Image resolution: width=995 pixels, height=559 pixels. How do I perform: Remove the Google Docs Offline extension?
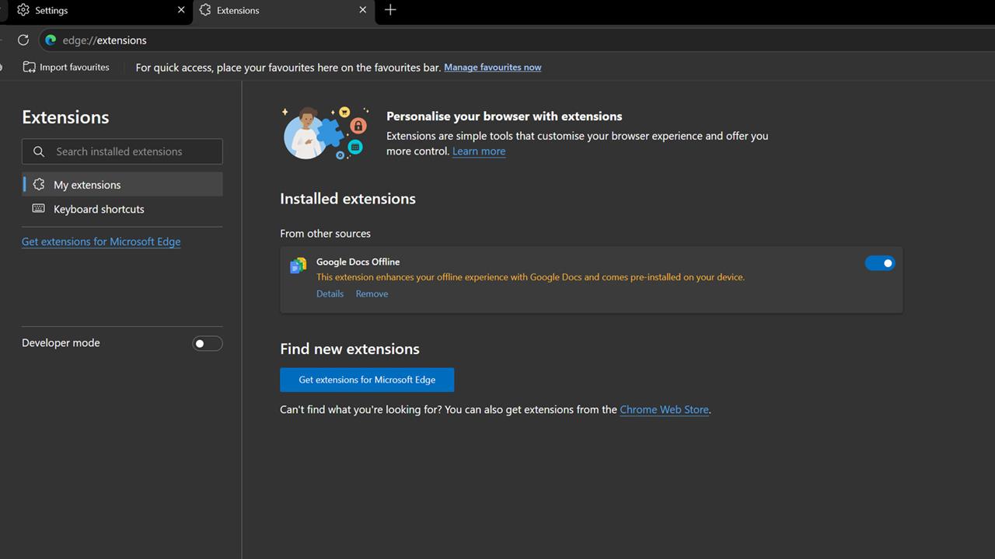click(x=372, y=293)
